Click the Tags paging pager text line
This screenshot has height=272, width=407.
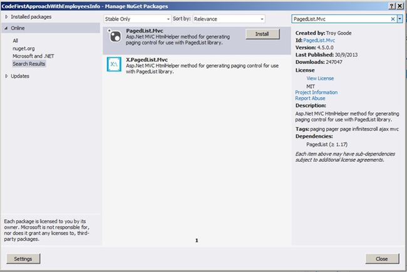pyautogui.click(x=347, y=129)
